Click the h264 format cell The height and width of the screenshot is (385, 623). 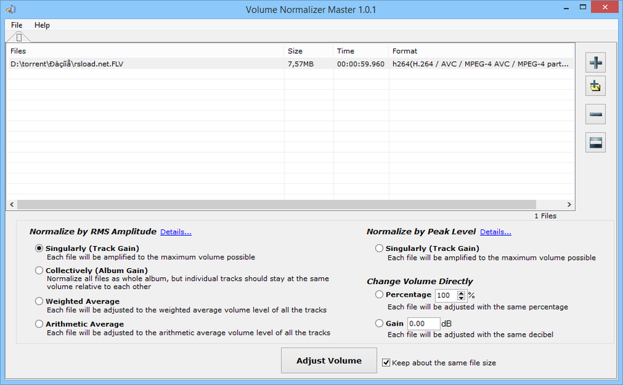[480, 64]
